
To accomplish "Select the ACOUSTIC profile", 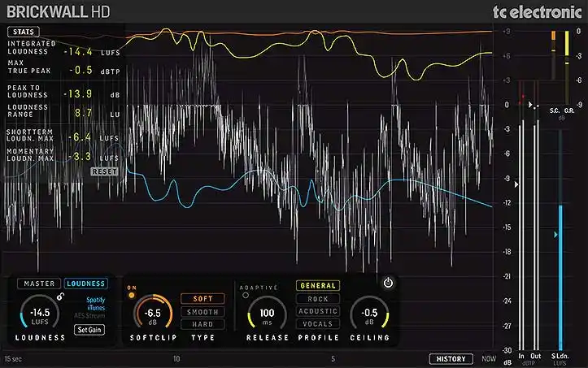I will point(318,311).
